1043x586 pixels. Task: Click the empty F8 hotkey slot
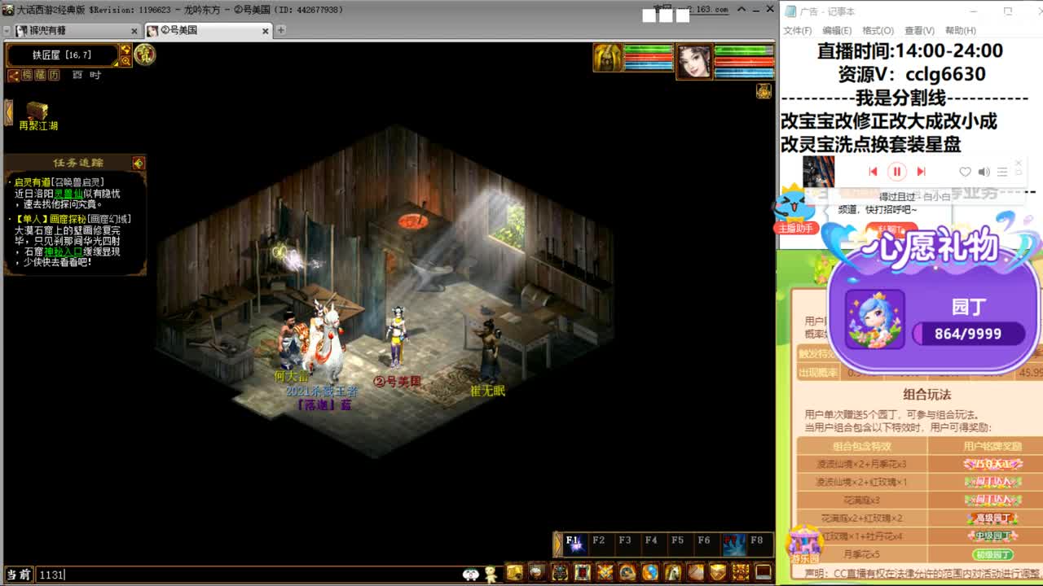pyautogui.click(x=759, y=544)
